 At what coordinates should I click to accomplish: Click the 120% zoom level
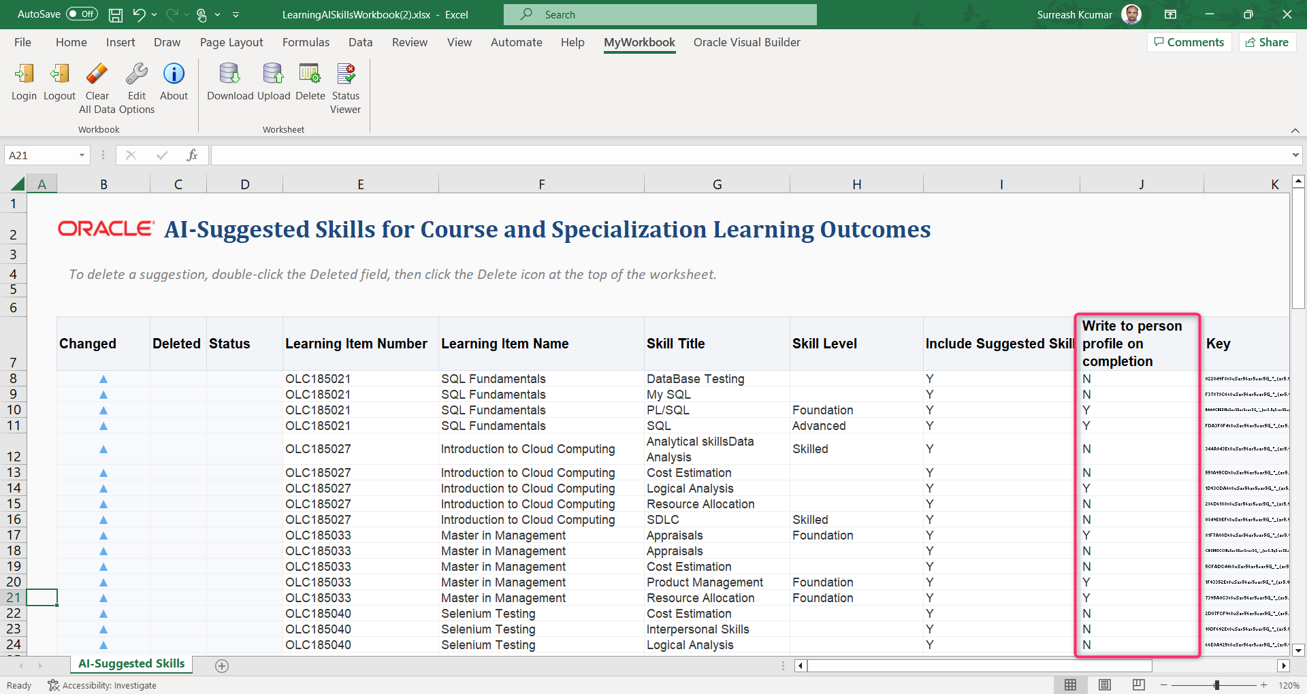click(1289, 685)
